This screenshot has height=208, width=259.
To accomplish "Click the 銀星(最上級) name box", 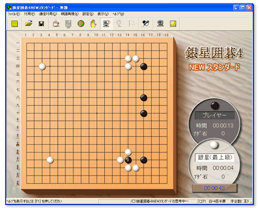I will [x=214, y=158].
